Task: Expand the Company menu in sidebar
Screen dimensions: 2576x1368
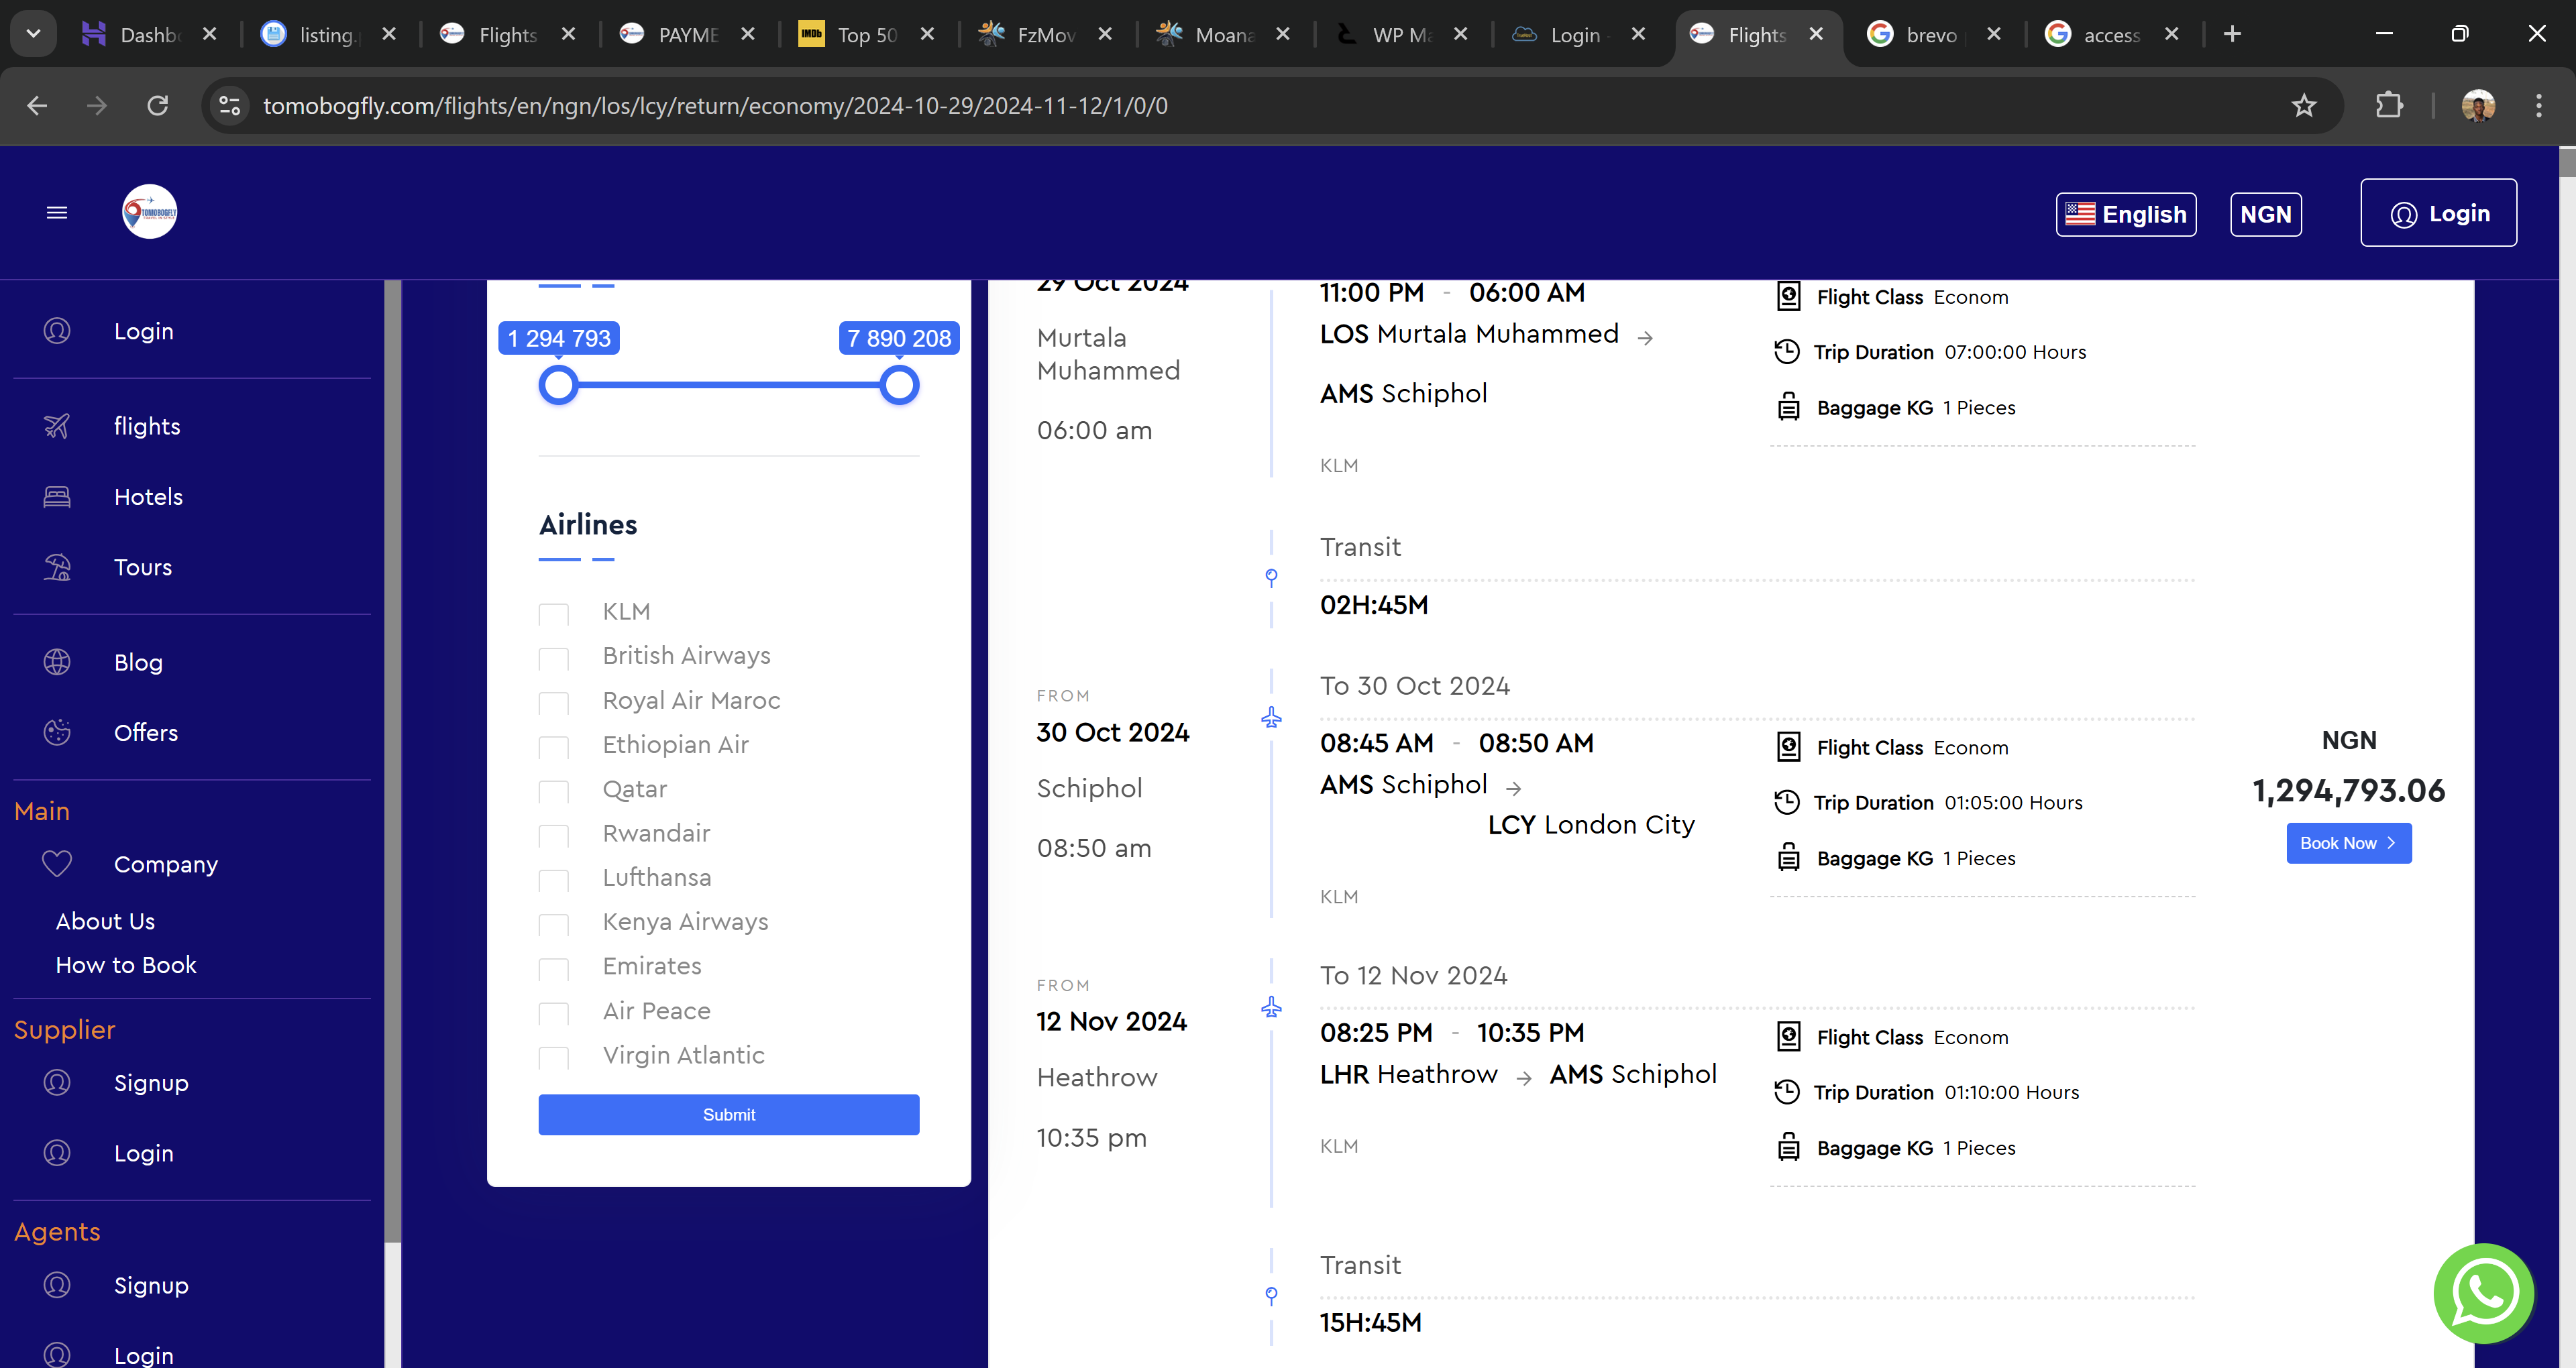Action: coord(165,864)
